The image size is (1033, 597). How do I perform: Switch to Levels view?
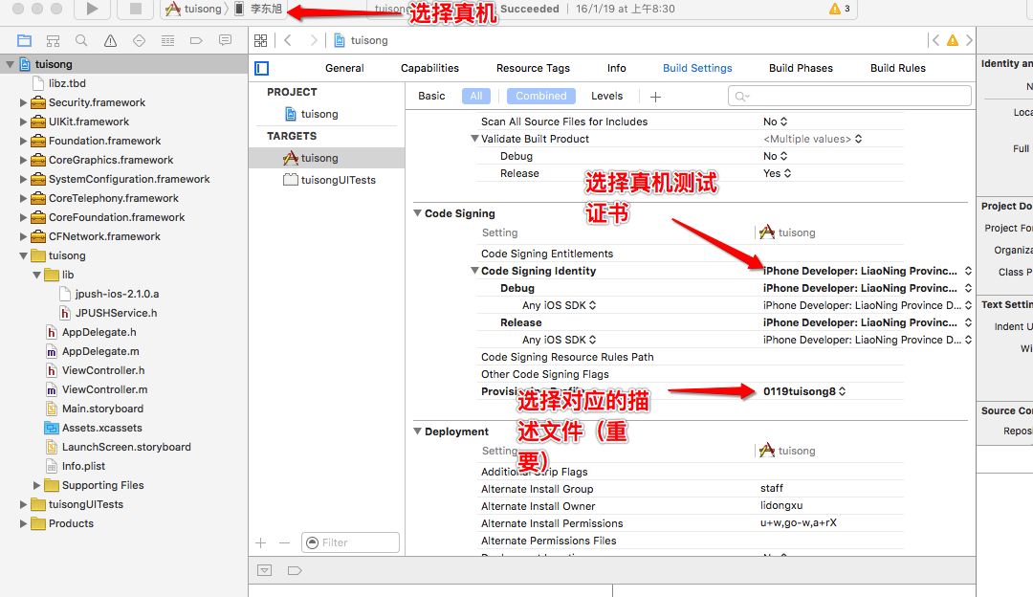click(606, 97)
